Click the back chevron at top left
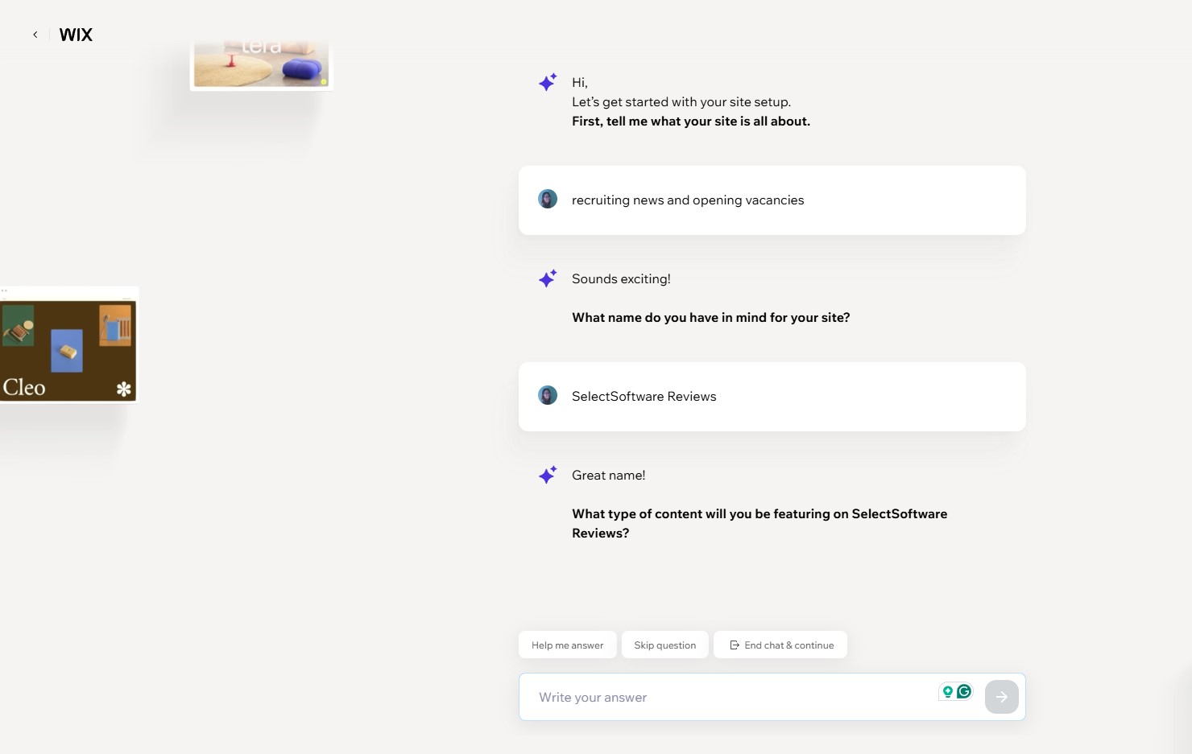Viewport: 1192px width, 754px height. [x=35, y=34]
